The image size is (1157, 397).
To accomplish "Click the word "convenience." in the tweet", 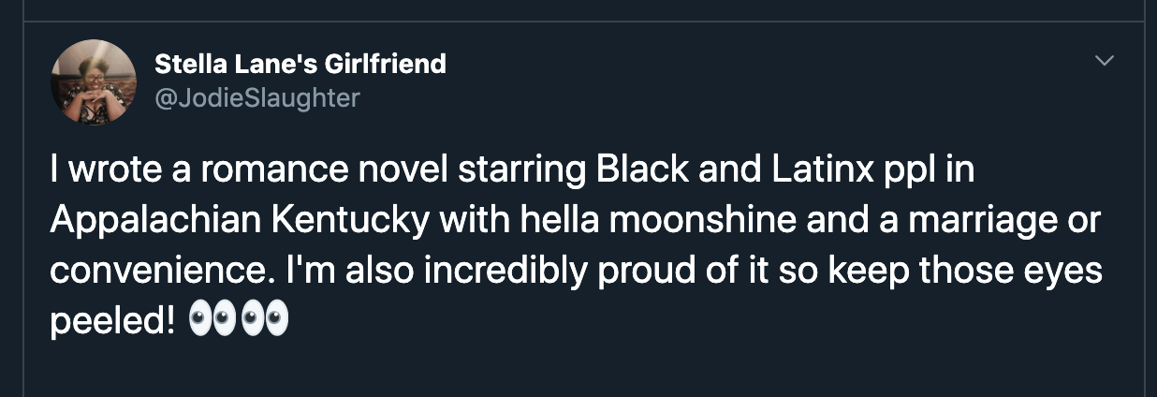I will 159,272.
